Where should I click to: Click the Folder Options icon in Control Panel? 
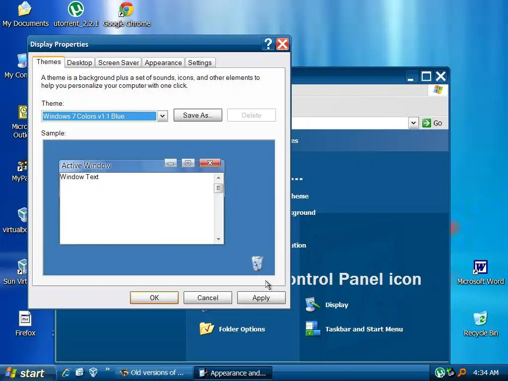(x=207, y=328)
